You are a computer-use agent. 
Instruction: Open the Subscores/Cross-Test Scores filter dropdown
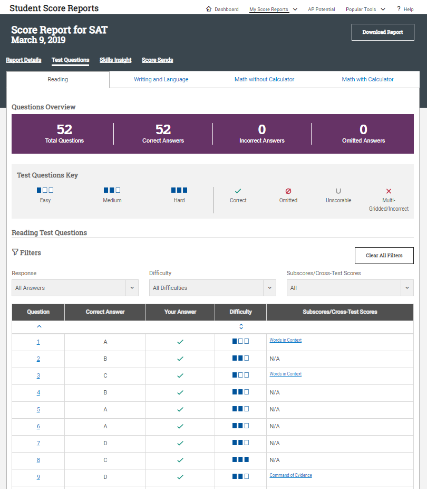click(350, 288)
